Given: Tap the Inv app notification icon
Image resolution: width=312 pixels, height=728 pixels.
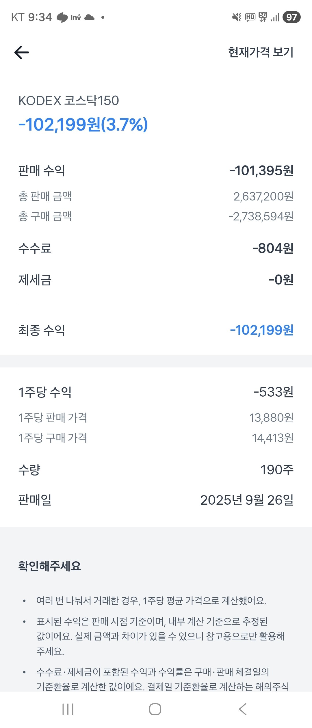Looking at the screenshot, I should (76, 18).
